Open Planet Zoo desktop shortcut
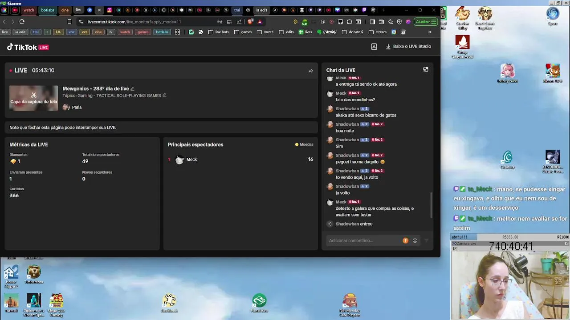 click(259, 303)
